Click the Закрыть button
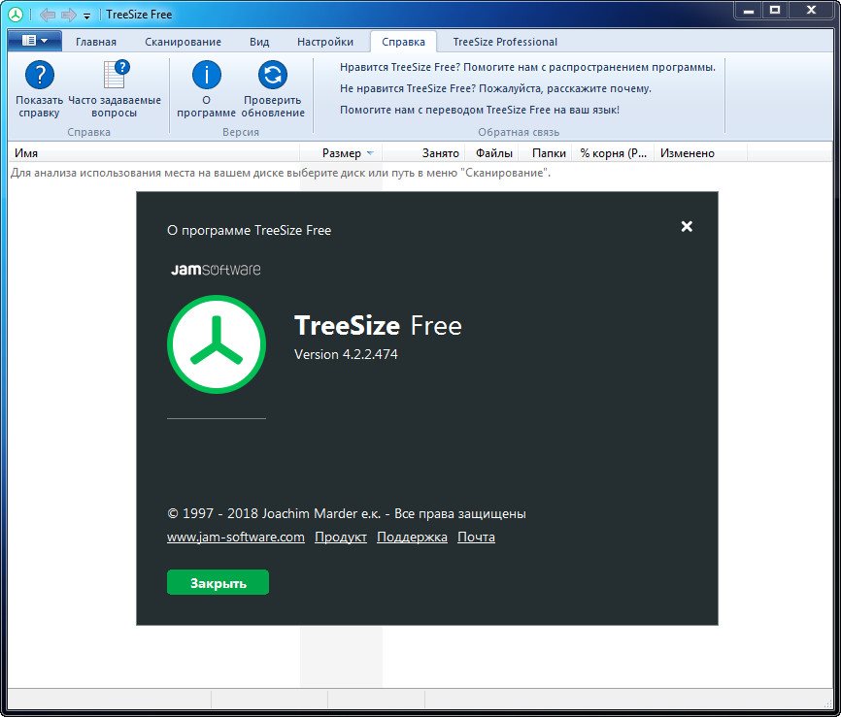Screen dimensions: 841x717 coord(218,582)
